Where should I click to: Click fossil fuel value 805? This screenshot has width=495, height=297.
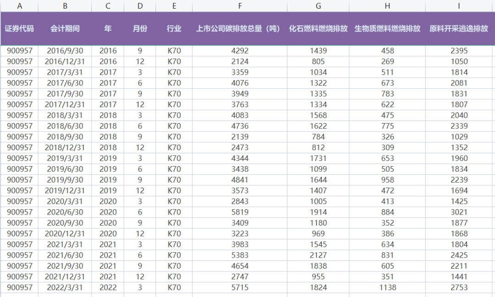pyautogui.click(x=318, y=61)
